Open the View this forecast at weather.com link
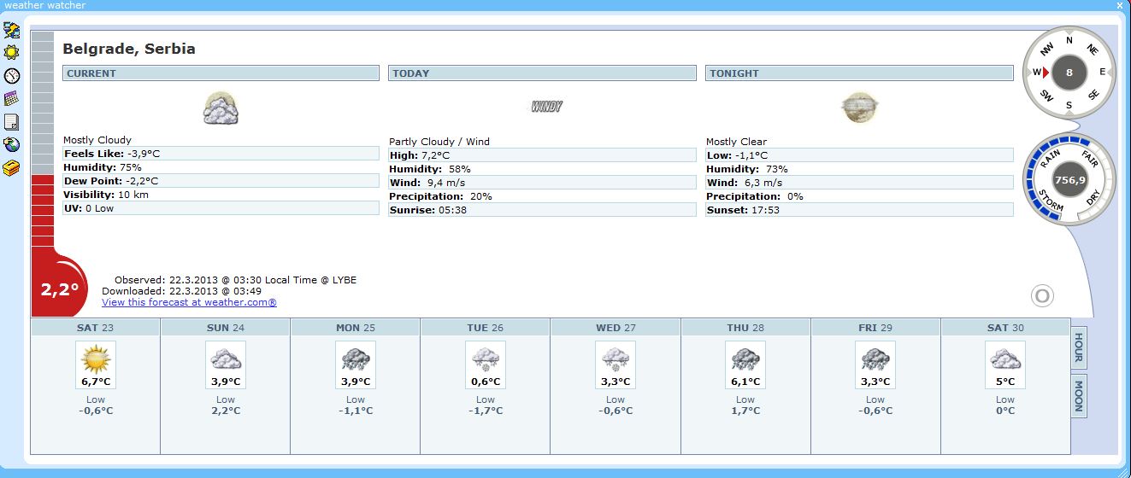1131x478 pixels. [x=189, y=302]
